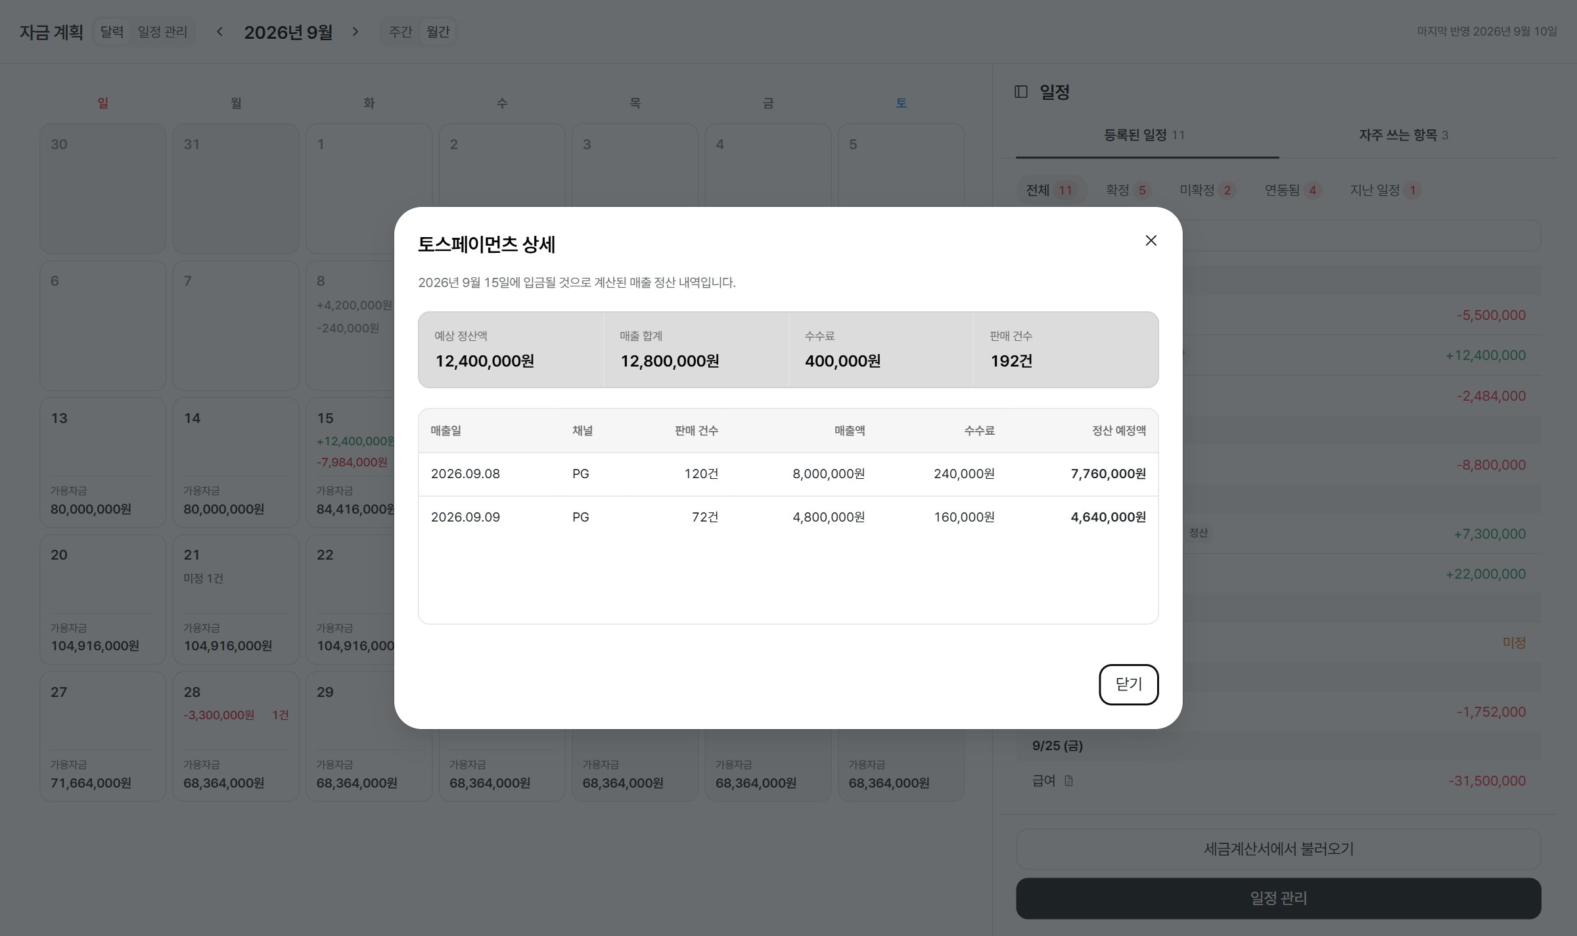Viewport: 1577px width, 936px height.
Task: Close the 토스페이먼츠 상세 dialog with the X icon
Action: tap(1151, 240)
